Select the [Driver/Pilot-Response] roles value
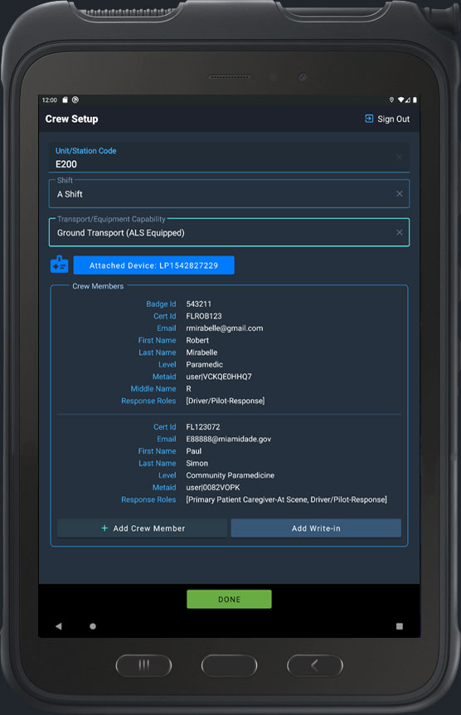Viewport: 461px width, 715px height. 226,401
